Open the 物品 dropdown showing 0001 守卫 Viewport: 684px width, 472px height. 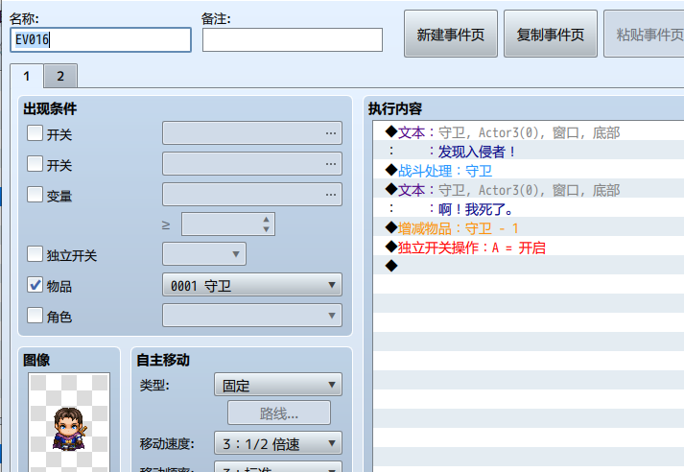coord(252,285)
